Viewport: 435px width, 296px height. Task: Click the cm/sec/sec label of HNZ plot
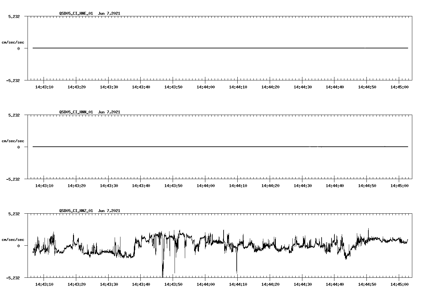coord(13,240)
